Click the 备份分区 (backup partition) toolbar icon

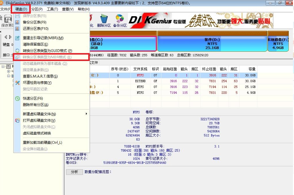click(x=120, y=21)
